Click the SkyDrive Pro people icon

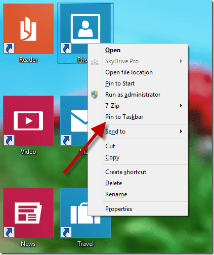coord(95,62)
